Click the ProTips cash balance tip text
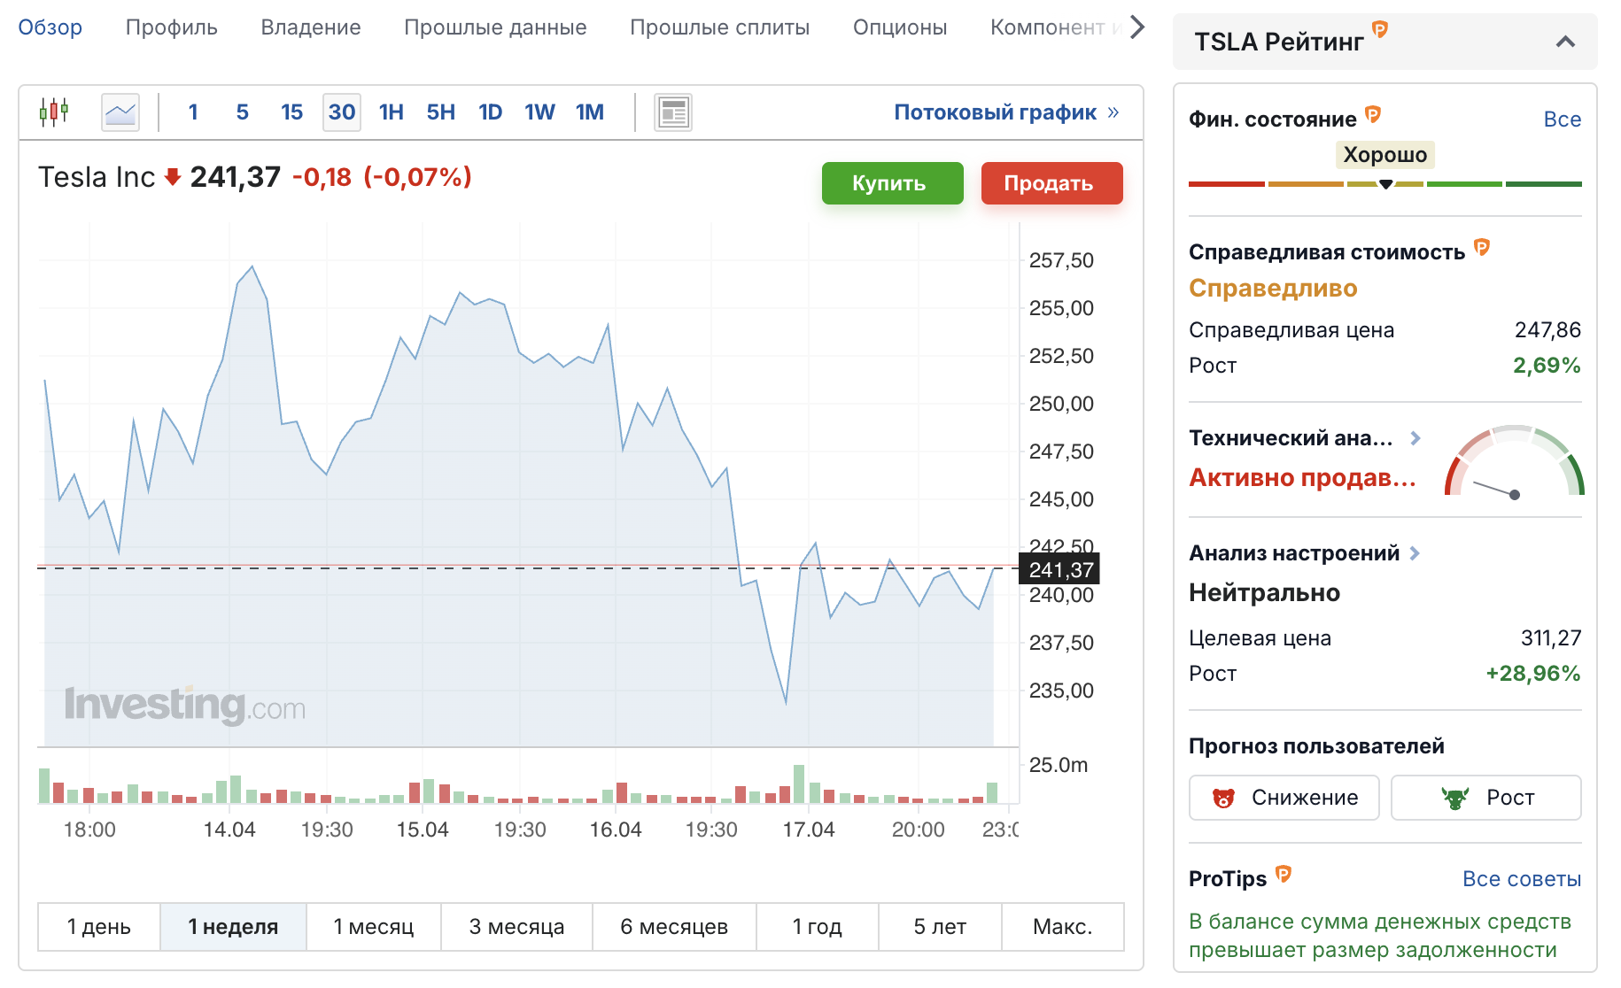Viewport: 1621px width, 988px height. (x=1380, y=936)
